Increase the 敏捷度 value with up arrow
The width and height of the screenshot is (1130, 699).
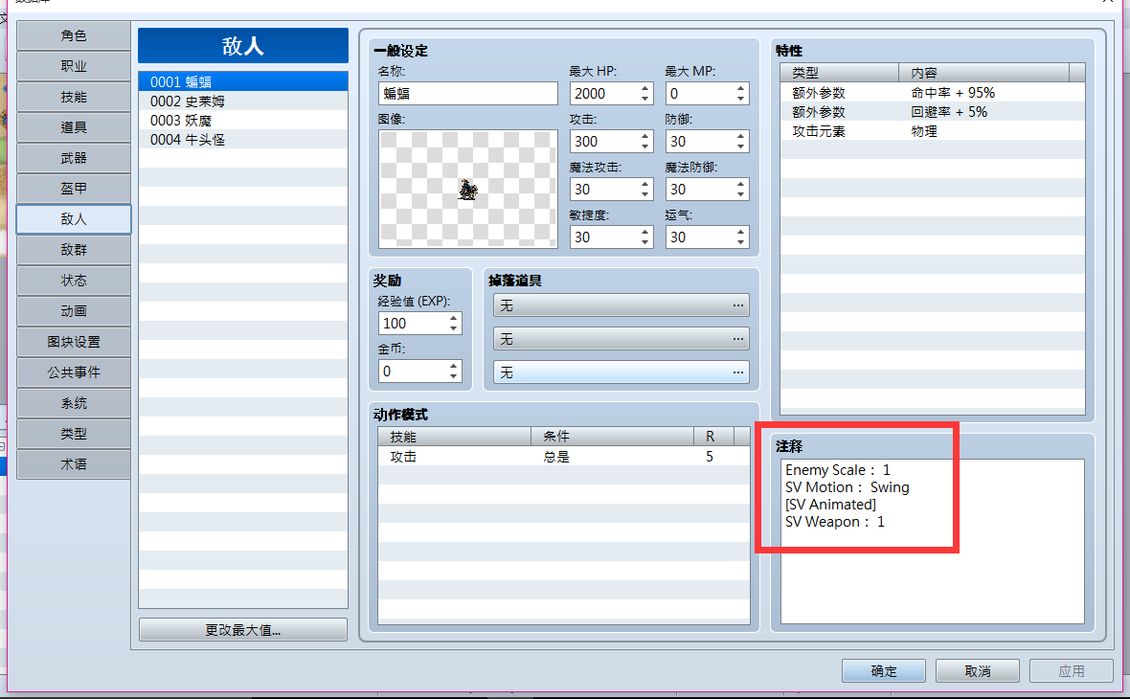(645, 232)
